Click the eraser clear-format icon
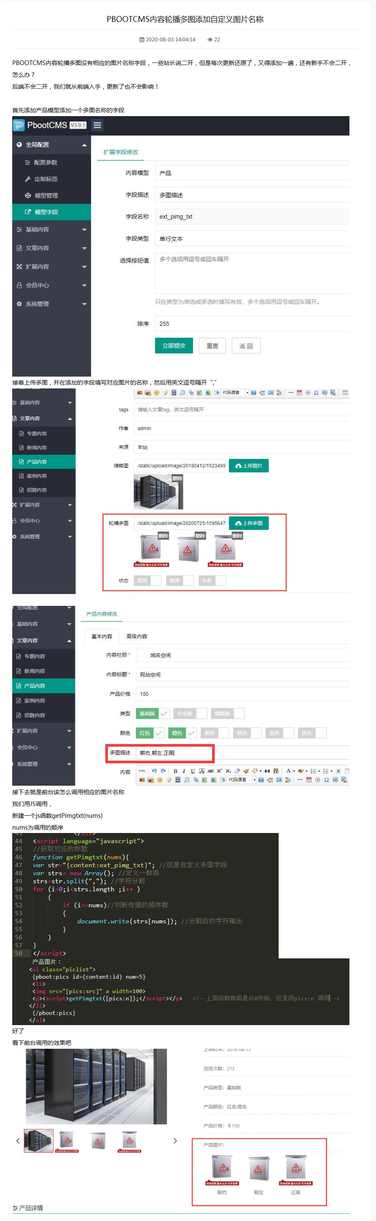 pyautogui.click(x=237, y=771)
